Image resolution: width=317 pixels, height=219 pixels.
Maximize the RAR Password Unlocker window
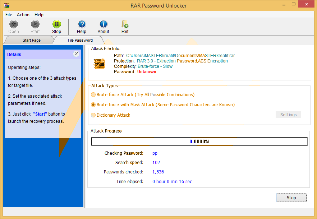click(294, 4)
